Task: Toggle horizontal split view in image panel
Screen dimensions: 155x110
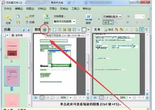Action: click(47, 98)
